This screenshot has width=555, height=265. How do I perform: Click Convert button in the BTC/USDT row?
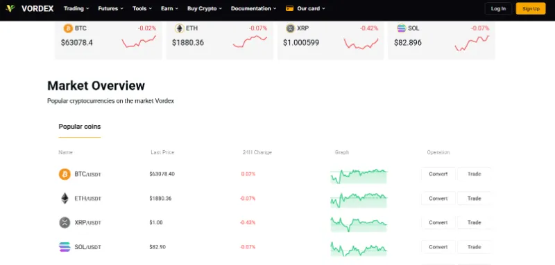pos(438,174)
